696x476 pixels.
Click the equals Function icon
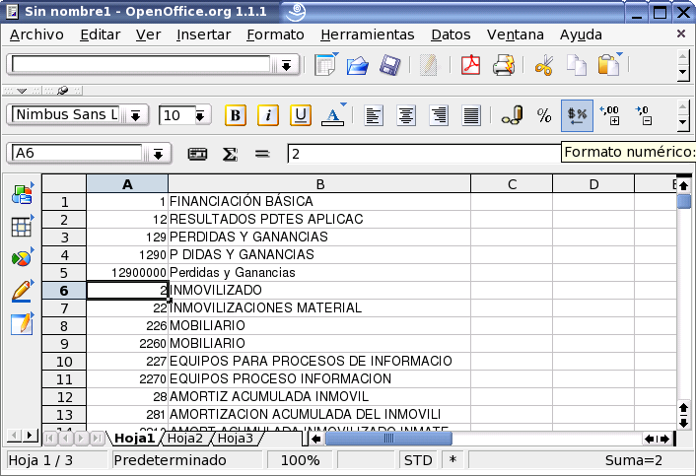pyautogui.click(x=262, y=154)
